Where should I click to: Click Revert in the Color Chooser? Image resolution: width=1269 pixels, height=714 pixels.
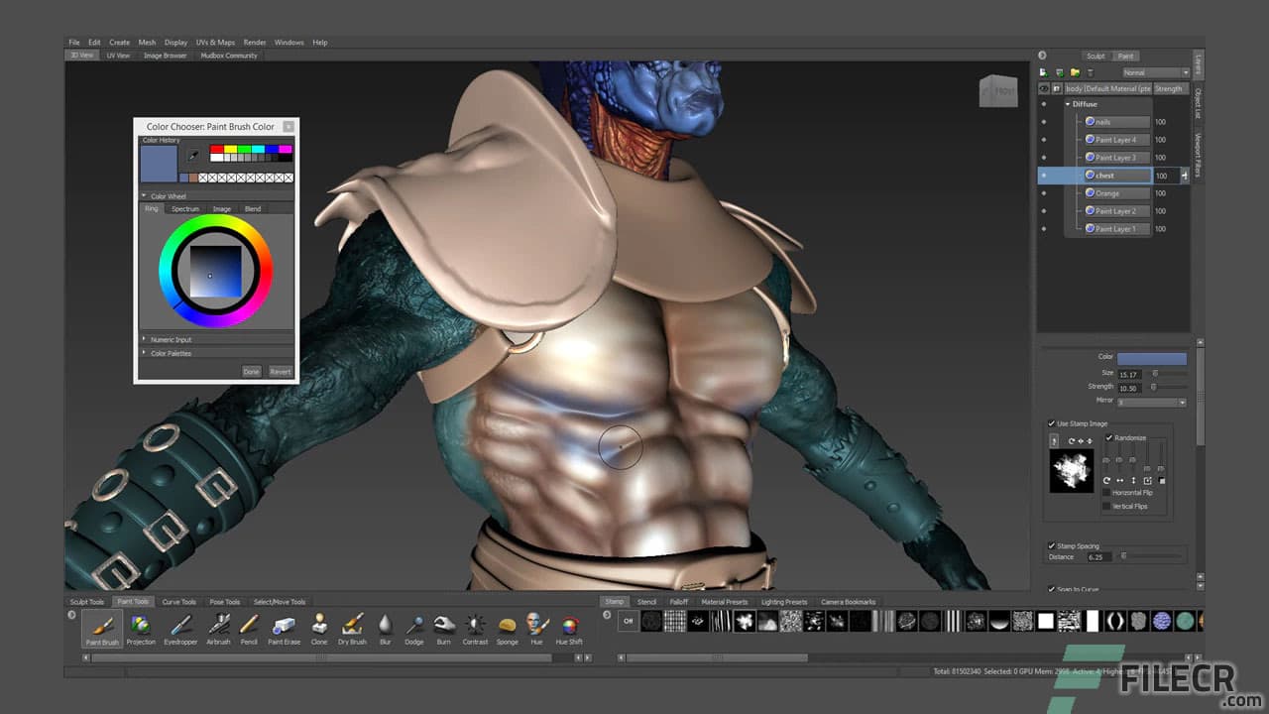pyautogui.click(x=280, y=371)
